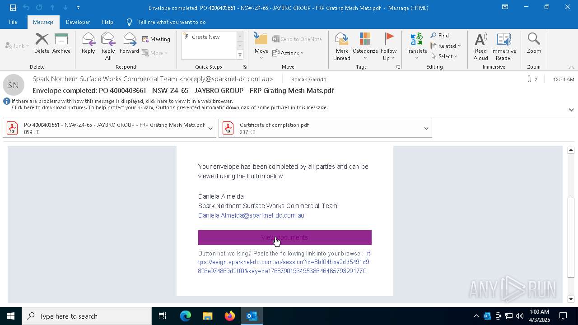Screen dimensions: 578x325
Task: Expand PO 4000403661 attachment options arrow
Action: coord(210,128)
